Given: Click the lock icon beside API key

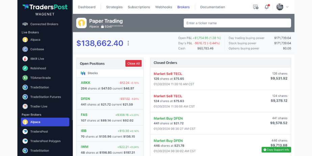Looking at the screenshot, I should click(x=102, y=26).
